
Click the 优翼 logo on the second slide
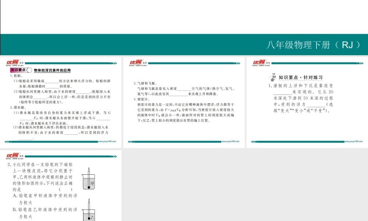pyautogui.click(x=135, y=63)
